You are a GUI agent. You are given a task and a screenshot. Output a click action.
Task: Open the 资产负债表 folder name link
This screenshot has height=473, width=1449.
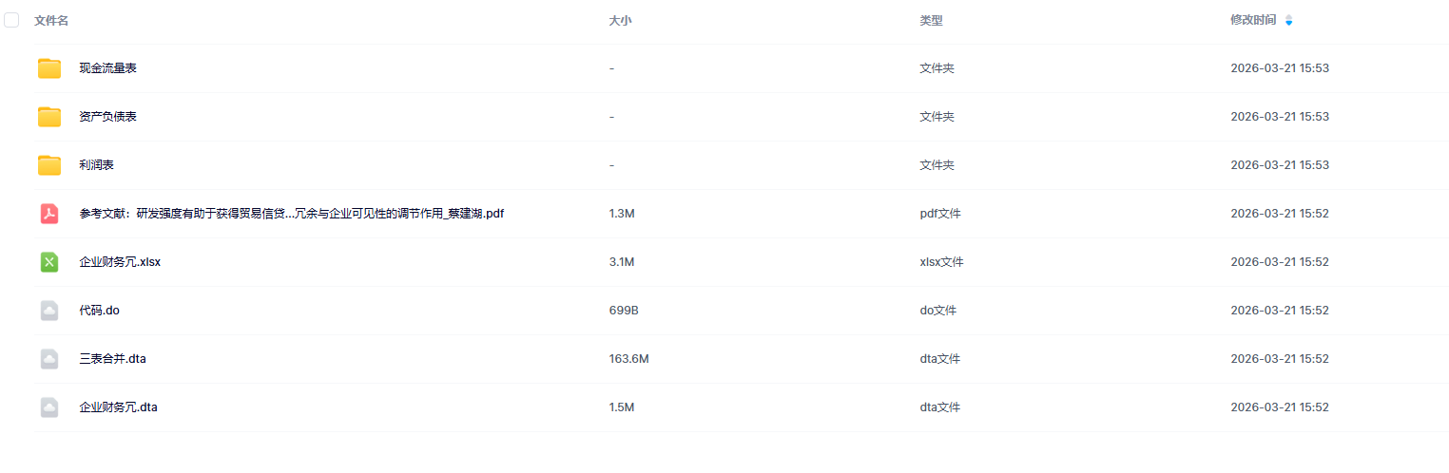pyautogui.click(x=108, y=117)
